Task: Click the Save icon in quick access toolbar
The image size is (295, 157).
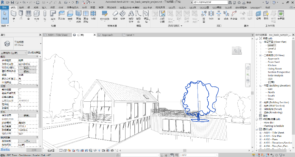Action: [x=12, y=2]
